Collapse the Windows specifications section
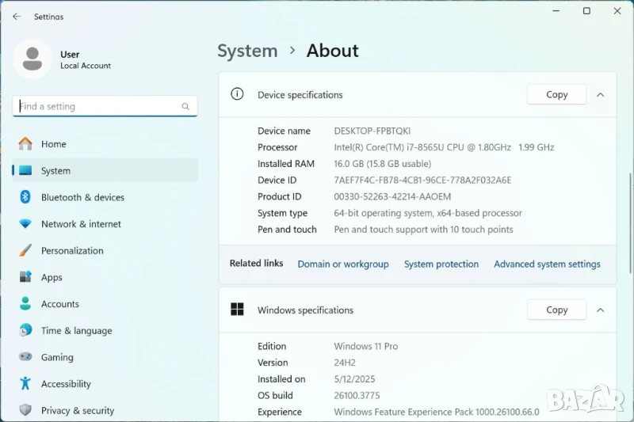The height and width of the screenshot is (422, 634). (600, 310)
